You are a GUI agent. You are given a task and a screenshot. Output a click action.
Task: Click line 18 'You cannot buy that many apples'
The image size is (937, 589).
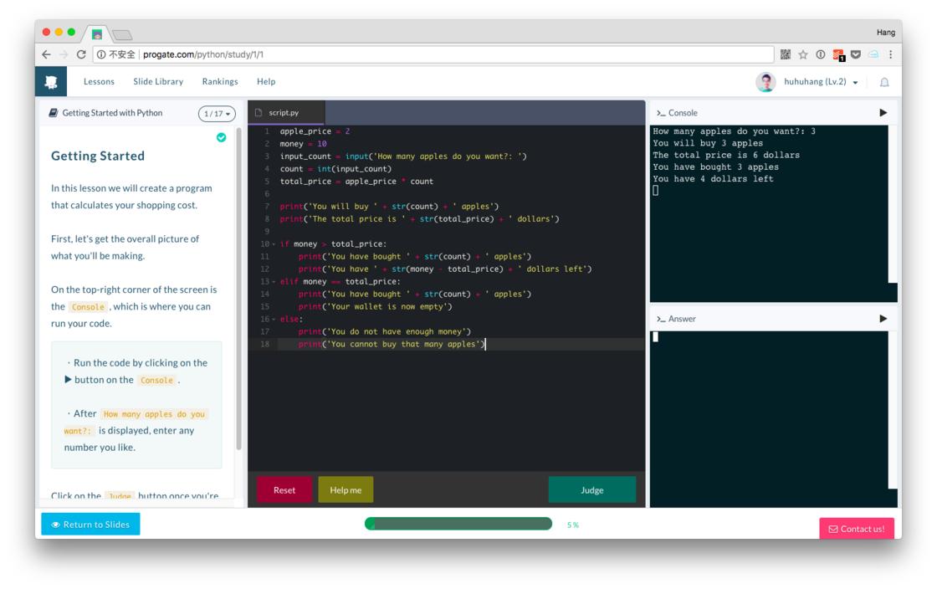pos(392,345)
